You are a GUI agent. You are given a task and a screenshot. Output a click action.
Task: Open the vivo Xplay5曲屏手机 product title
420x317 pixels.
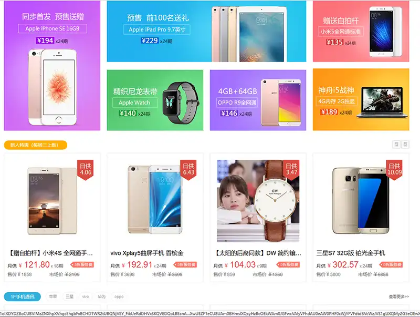[x=147, y=253]
